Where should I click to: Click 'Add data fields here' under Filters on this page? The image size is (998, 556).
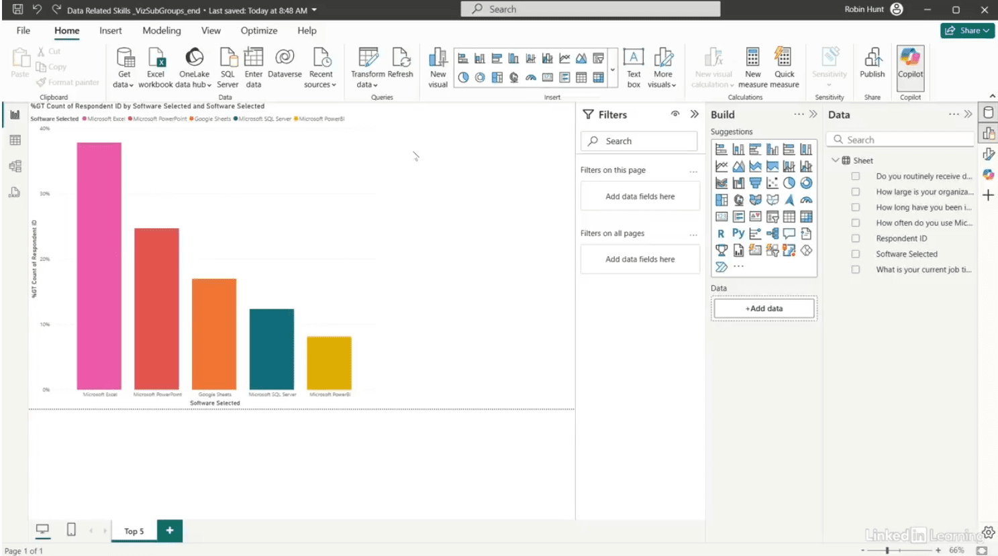tap(640, 197)
